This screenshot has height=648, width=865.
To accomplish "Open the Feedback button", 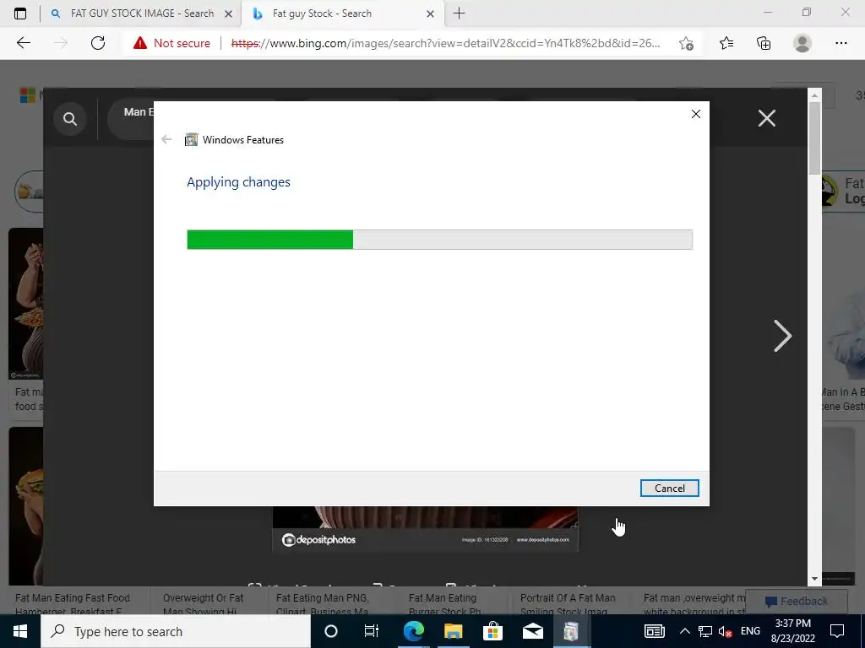I will point(797,601).
